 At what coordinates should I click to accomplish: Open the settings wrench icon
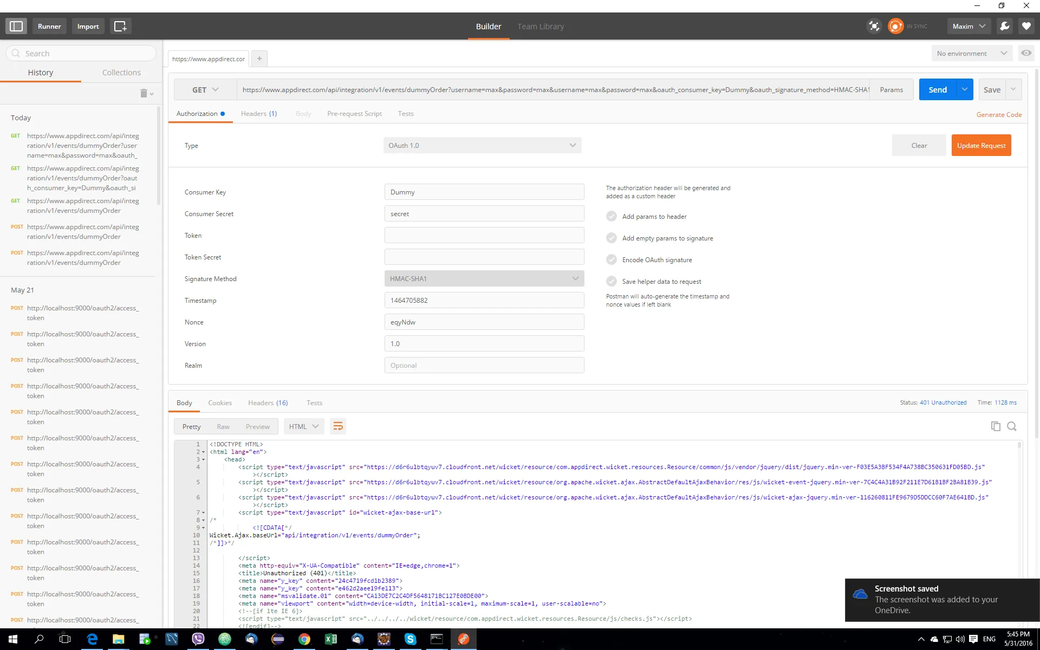1004,26
